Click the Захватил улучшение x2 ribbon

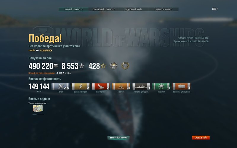[181, 86]
